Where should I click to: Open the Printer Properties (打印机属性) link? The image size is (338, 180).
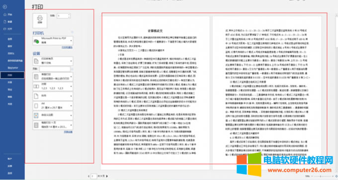[67, 47]
